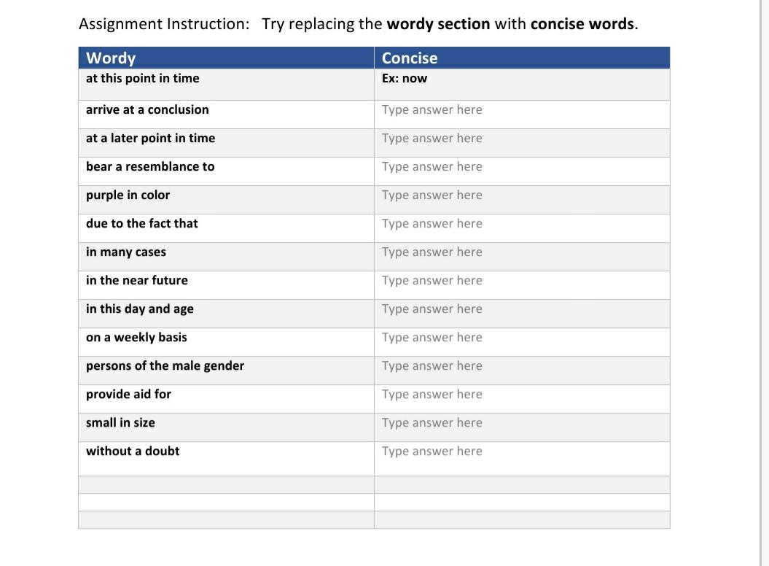
Task: Click the 'arrive at a conclusion' text
Action: tap(147, 109)
